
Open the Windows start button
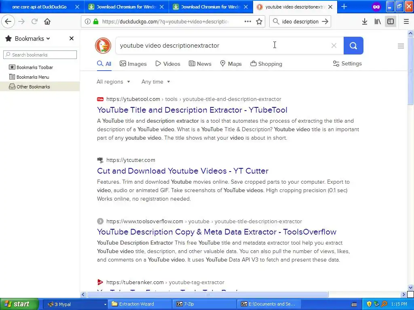coord(19,304)
